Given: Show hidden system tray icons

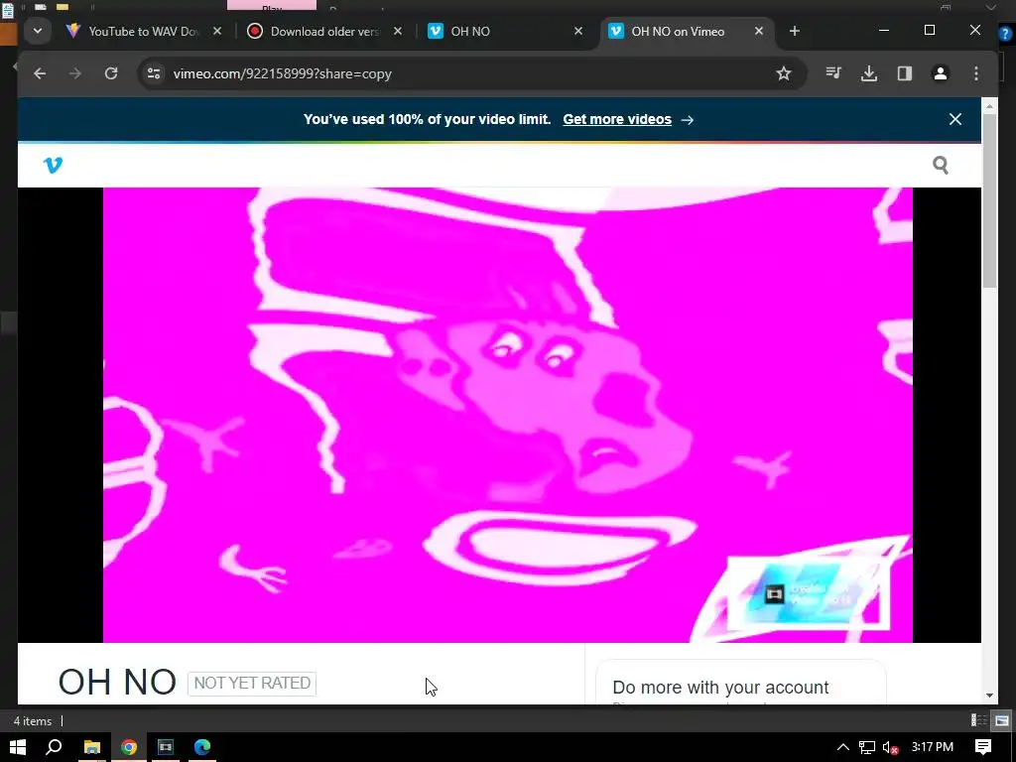Looking at the screenshot, I should (x=843, y=747).
